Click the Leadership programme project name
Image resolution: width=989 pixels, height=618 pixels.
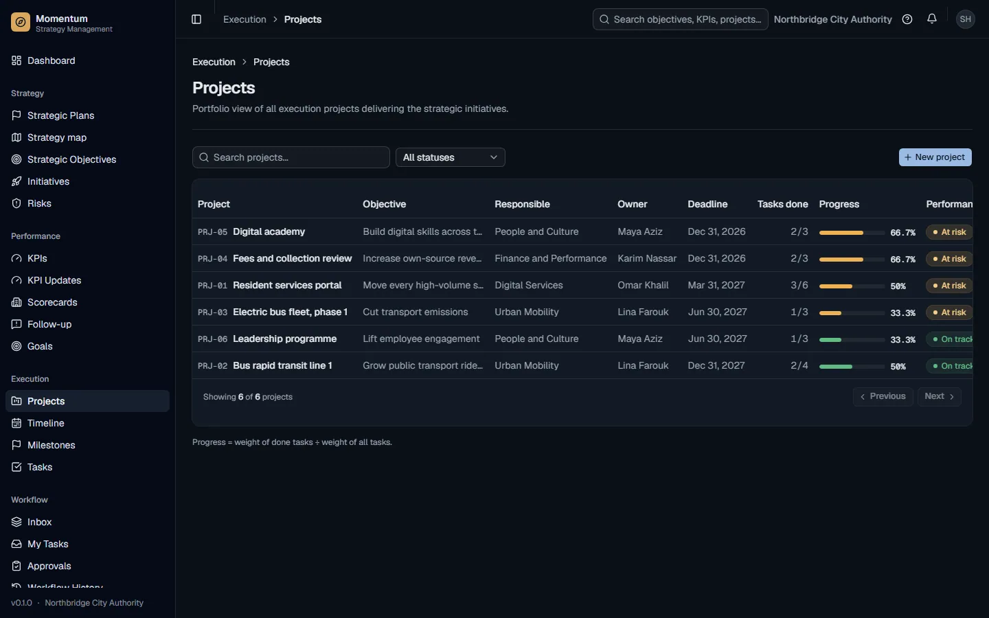tap(284, 339)
